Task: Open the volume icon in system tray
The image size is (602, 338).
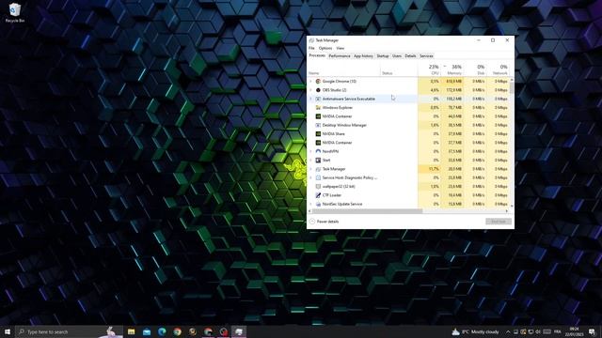Action: [538, 331]
